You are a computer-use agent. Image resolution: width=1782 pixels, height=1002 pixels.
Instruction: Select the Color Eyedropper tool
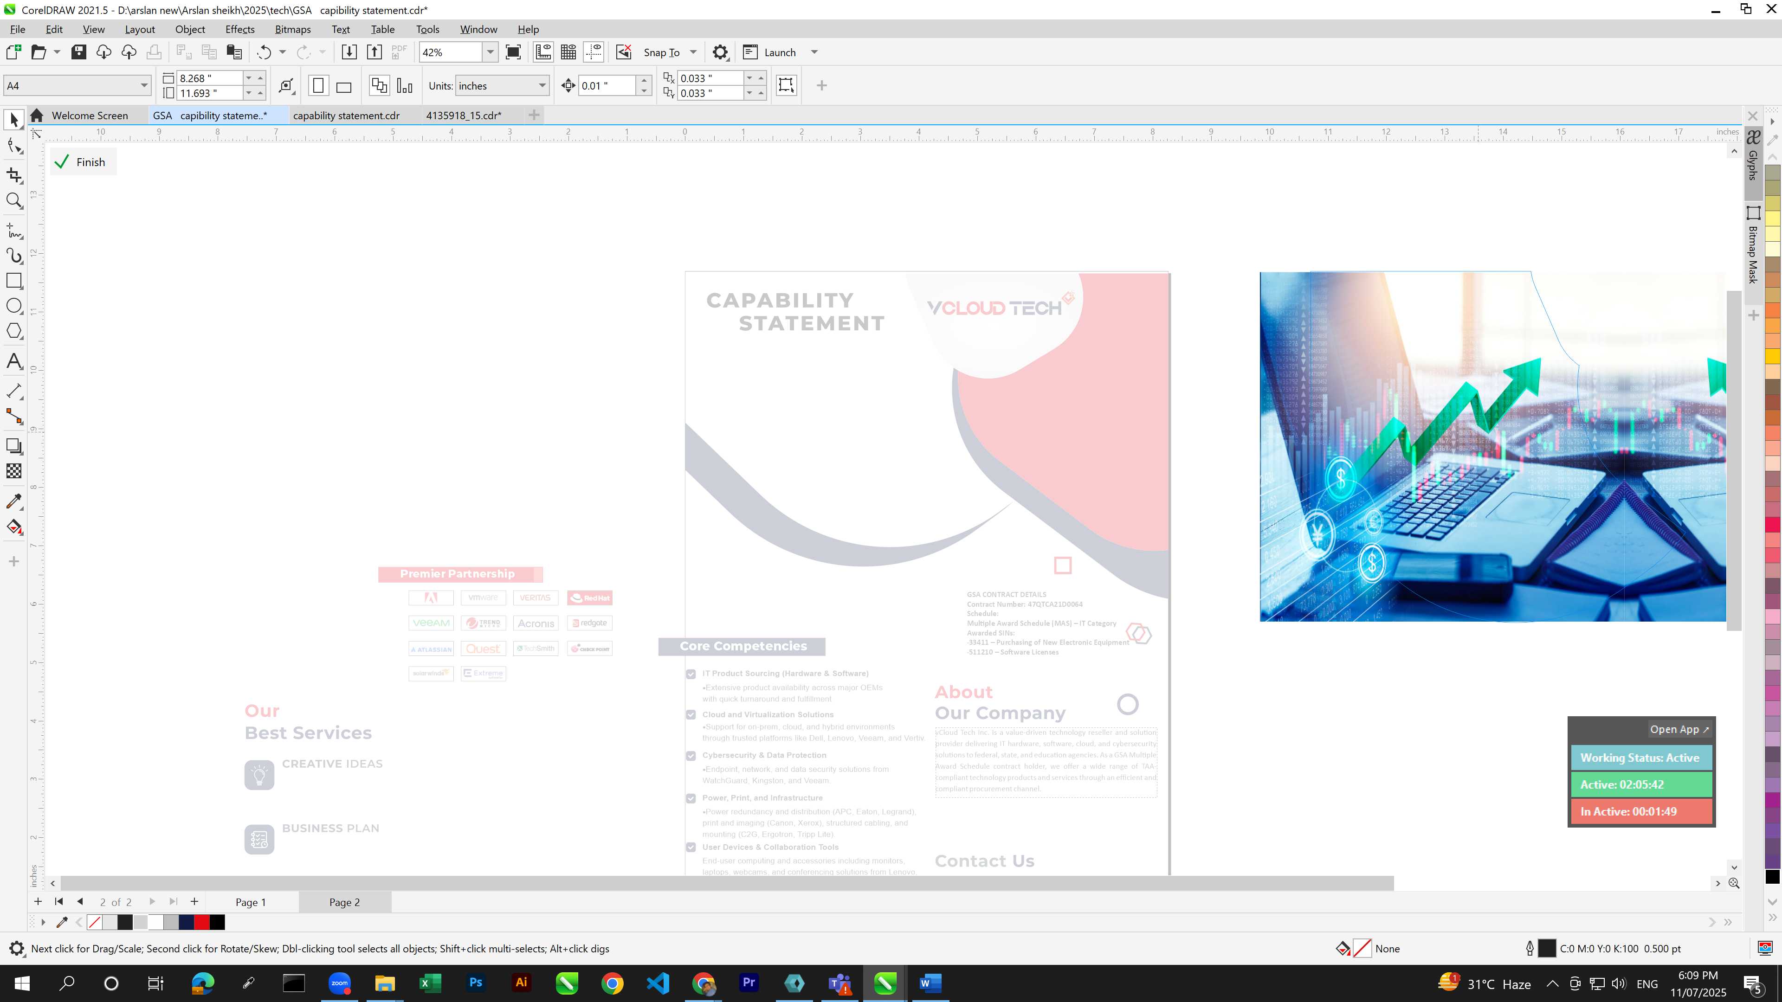tap(14, 501)
